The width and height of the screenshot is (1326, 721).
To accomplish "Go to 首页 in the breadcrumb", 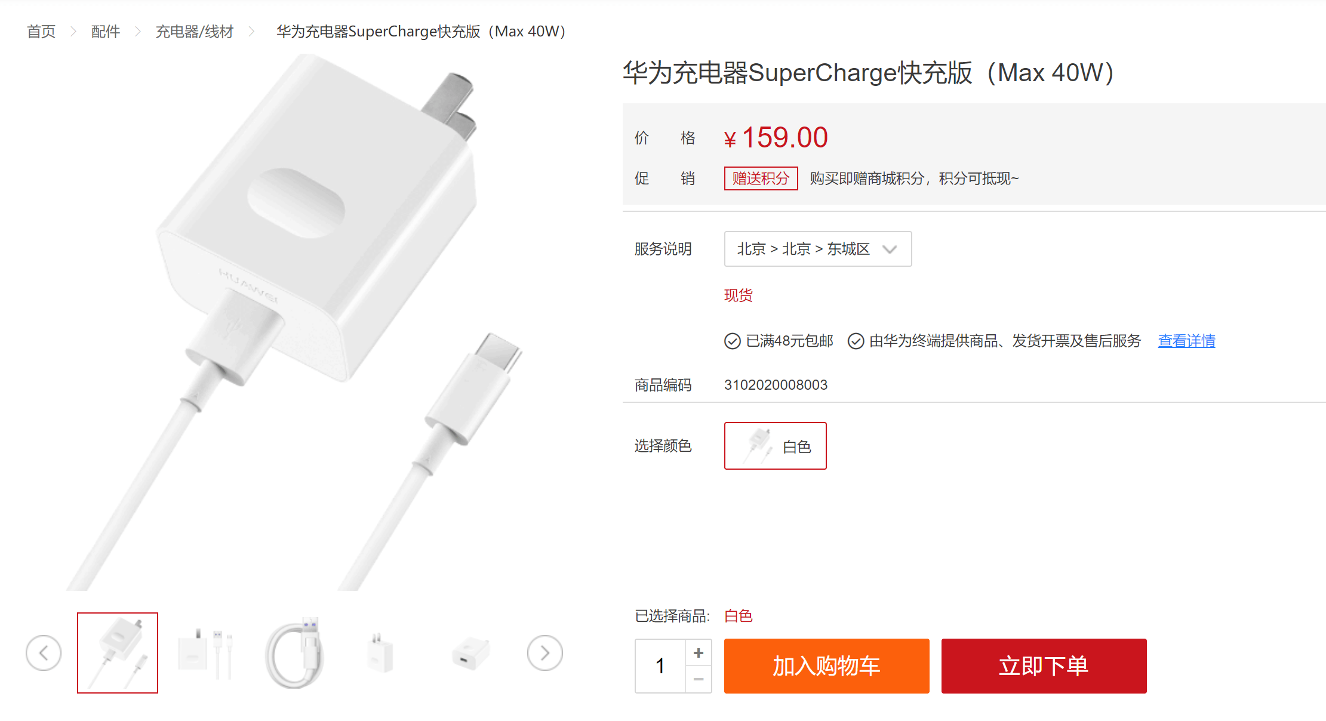I will (41, 32).
